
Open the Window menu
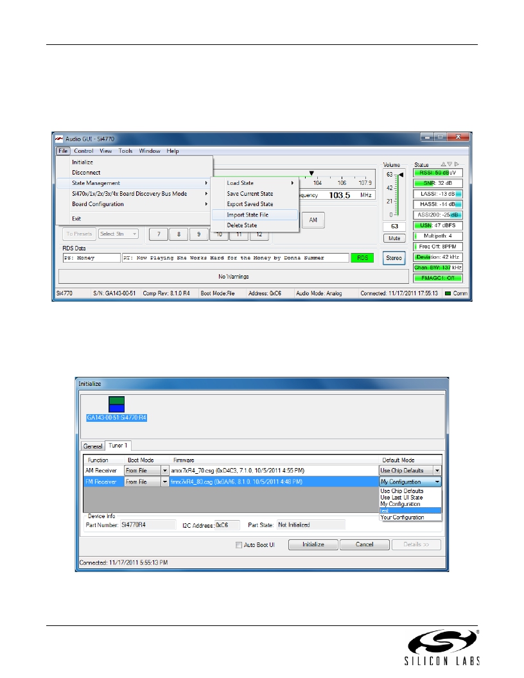(x=150, y=151)
